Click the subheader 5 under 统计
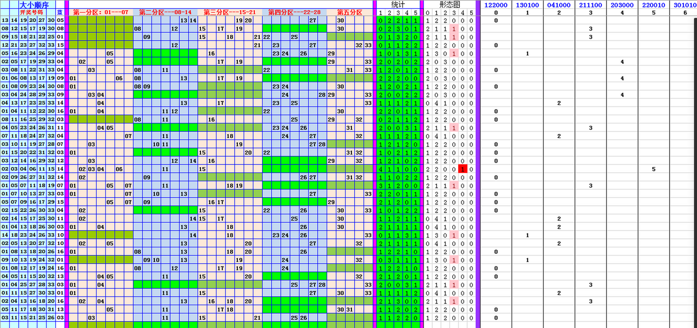 (415, 12)
